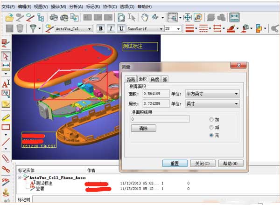The height and width of the screenshot is (205, 280).
Task: Switch to the 弧 tab
Action: tap(165, 79)
